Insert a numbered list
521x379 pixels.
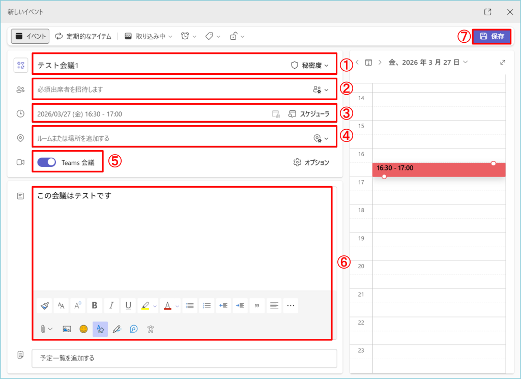[x=207, y=306]
